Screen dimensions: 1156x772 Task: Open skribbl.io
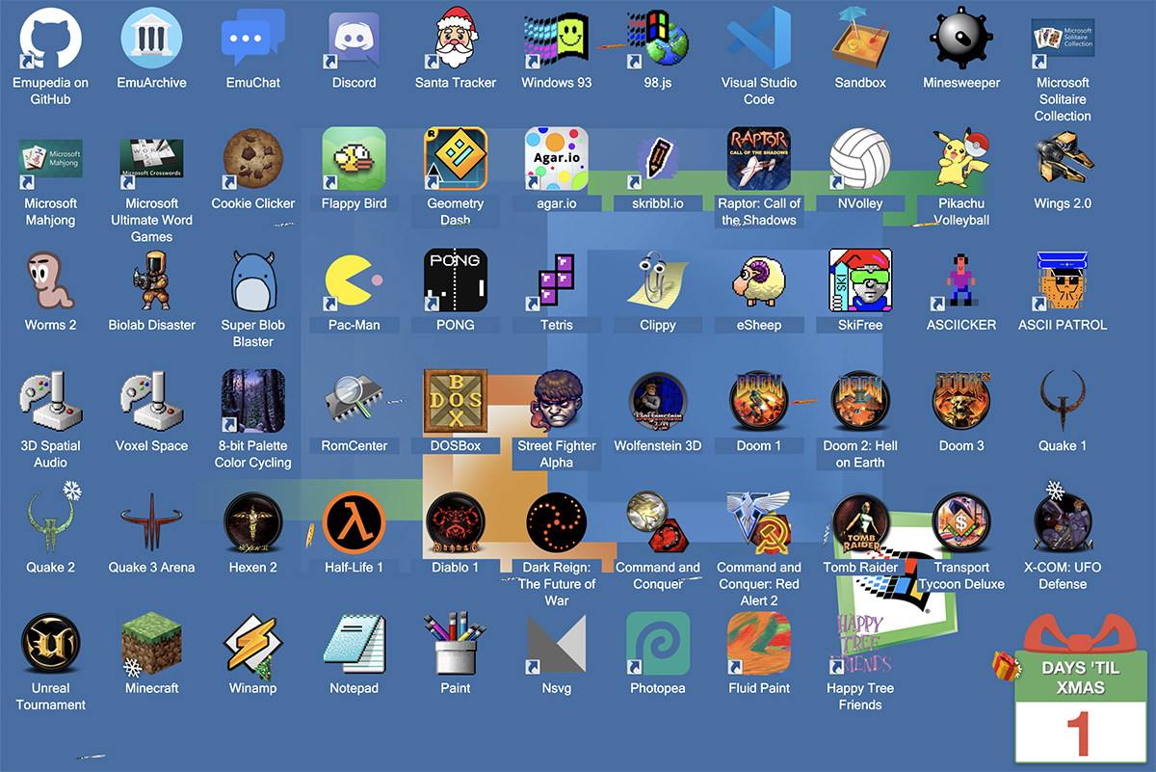[x=658, y=162]
